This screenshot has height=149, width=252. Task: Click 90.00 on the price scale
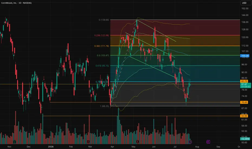pos(244,72)
